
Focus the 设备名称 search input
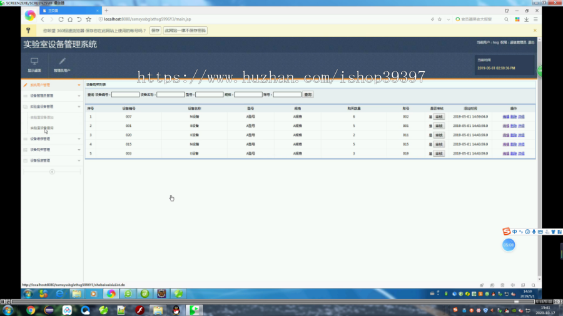coord(171,94)
